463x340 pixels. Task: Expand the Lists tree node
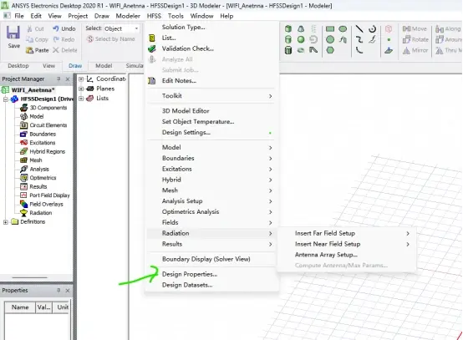(81, 99)
